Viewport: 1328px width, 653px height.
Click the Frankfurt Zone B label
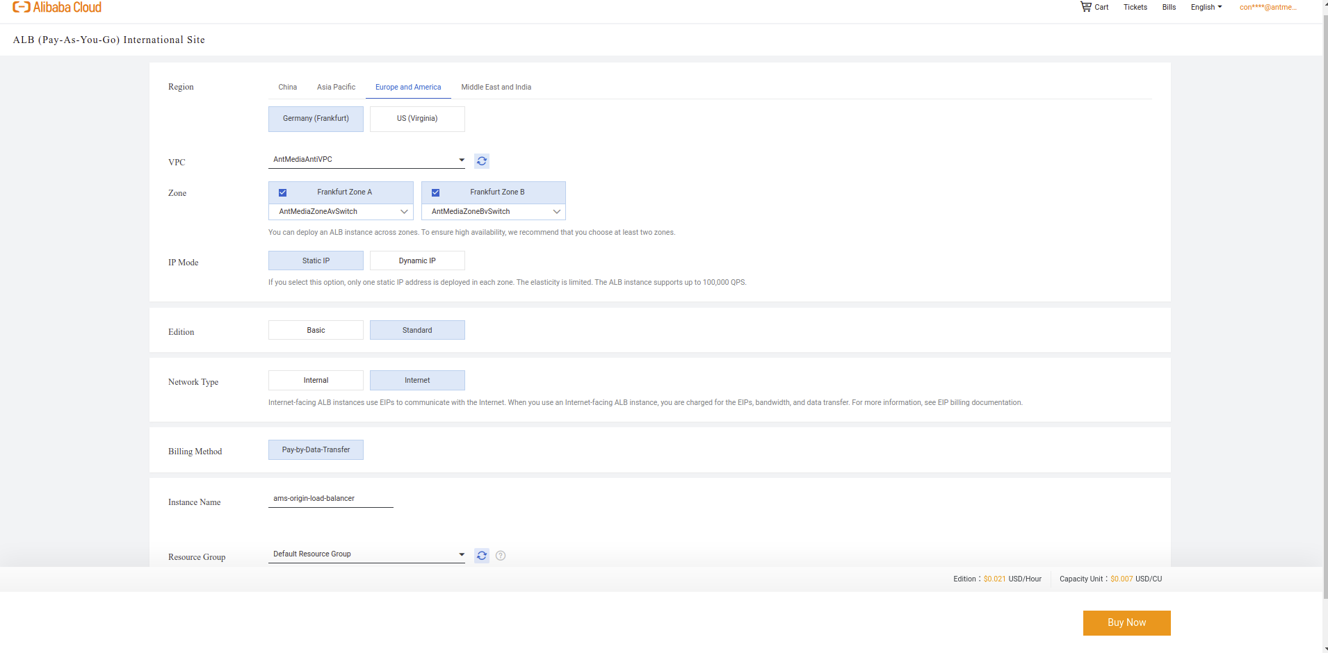(497, 192)
